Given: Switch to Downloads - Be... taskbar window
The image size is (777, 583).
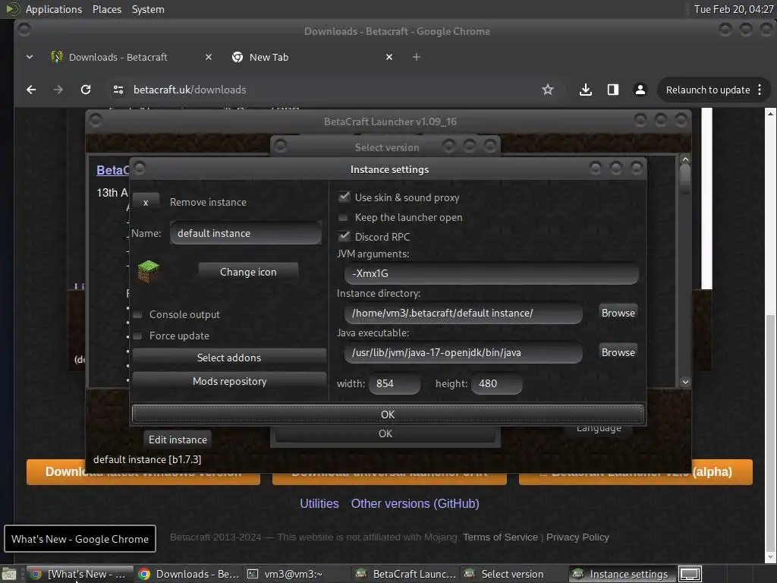Looking at the screenshot, I should (189, 574).
